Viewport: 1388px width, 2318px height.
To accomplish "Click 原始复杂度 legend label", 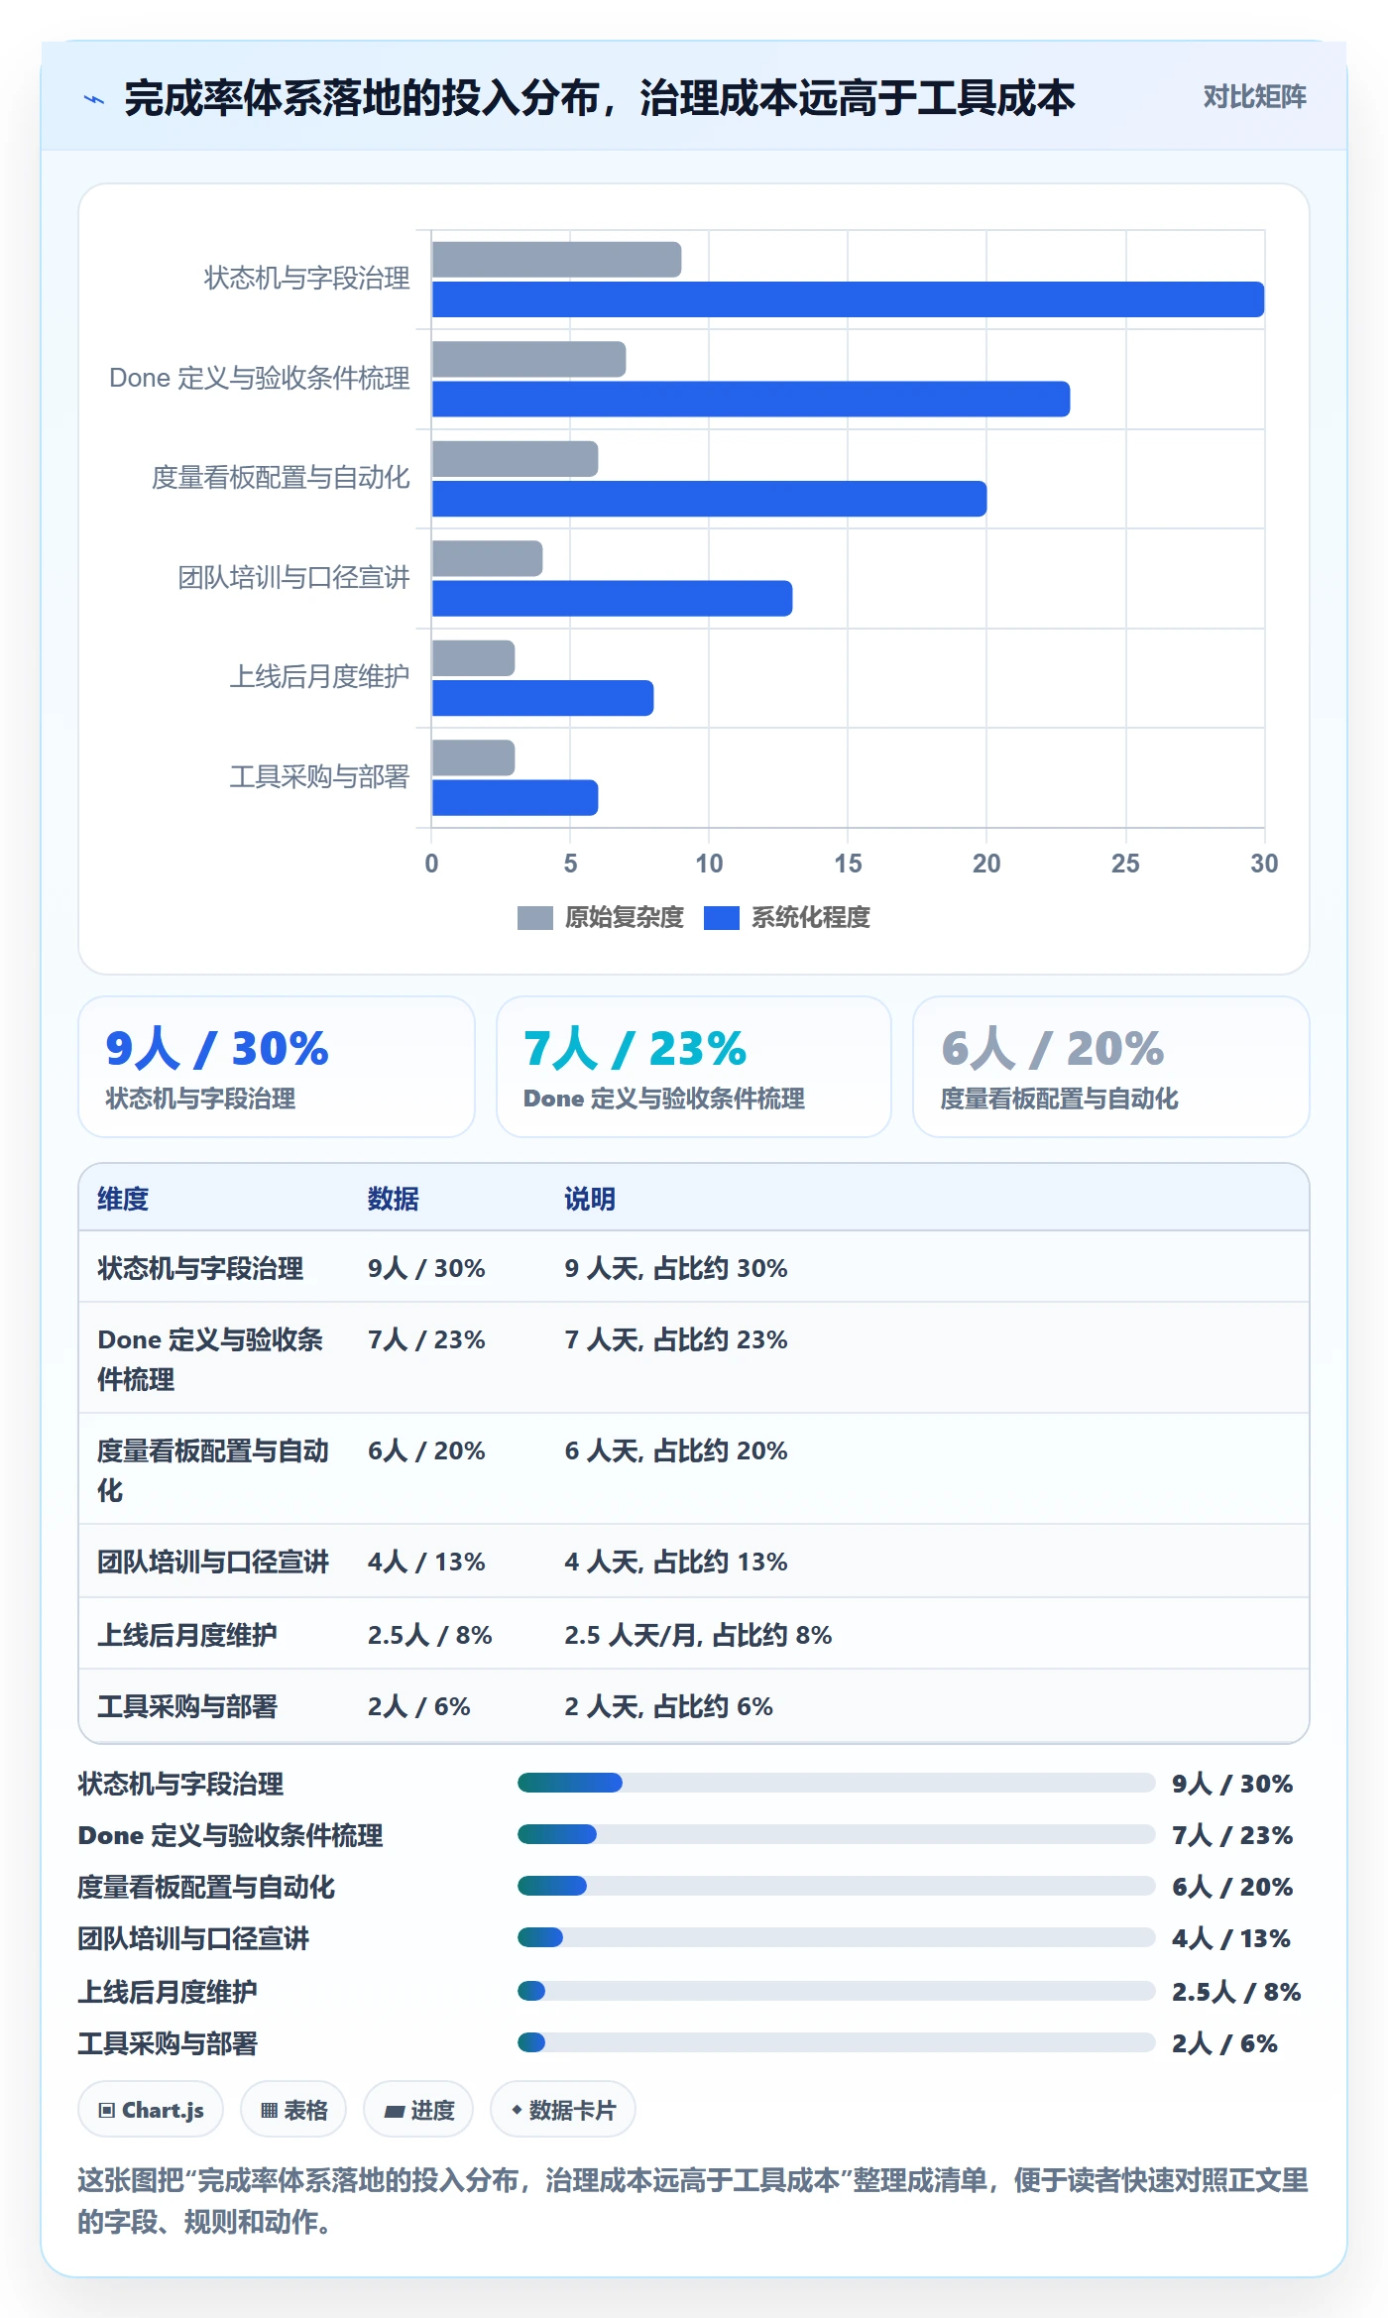I will [624, 918].
